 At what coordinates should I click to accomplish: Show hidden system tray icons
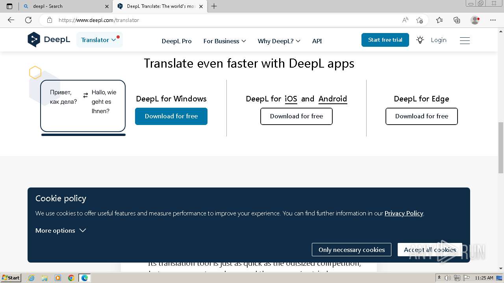tap(439, 278)
